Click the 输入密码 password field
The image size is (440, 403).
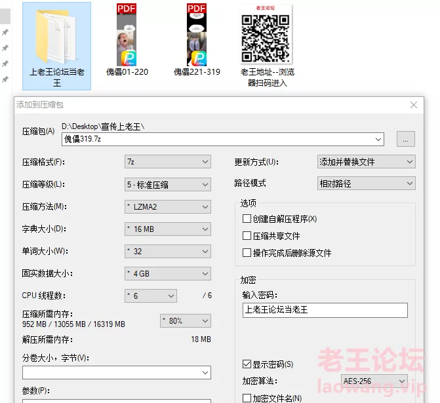325,310
